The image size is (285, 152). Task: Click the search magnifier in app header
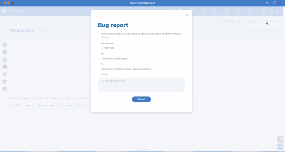[271, 11]
